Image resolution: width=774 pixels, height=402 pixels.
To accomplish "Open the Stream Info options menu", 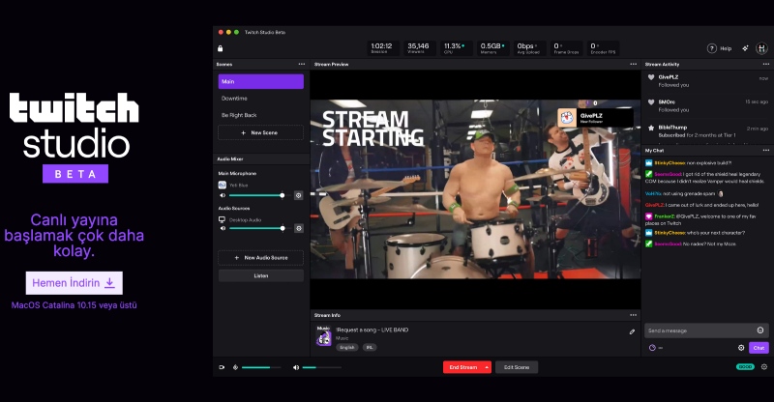I will pos(634,315).
